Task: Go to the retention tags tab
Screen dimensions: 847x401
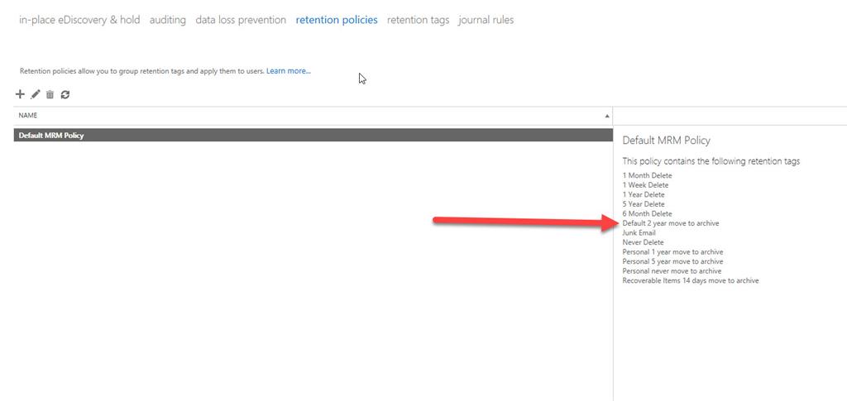Action: [x=418, y=20]
